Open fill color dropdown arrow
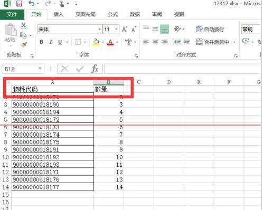The width and height of the screenshot is (264, 210). click(103, 42)
